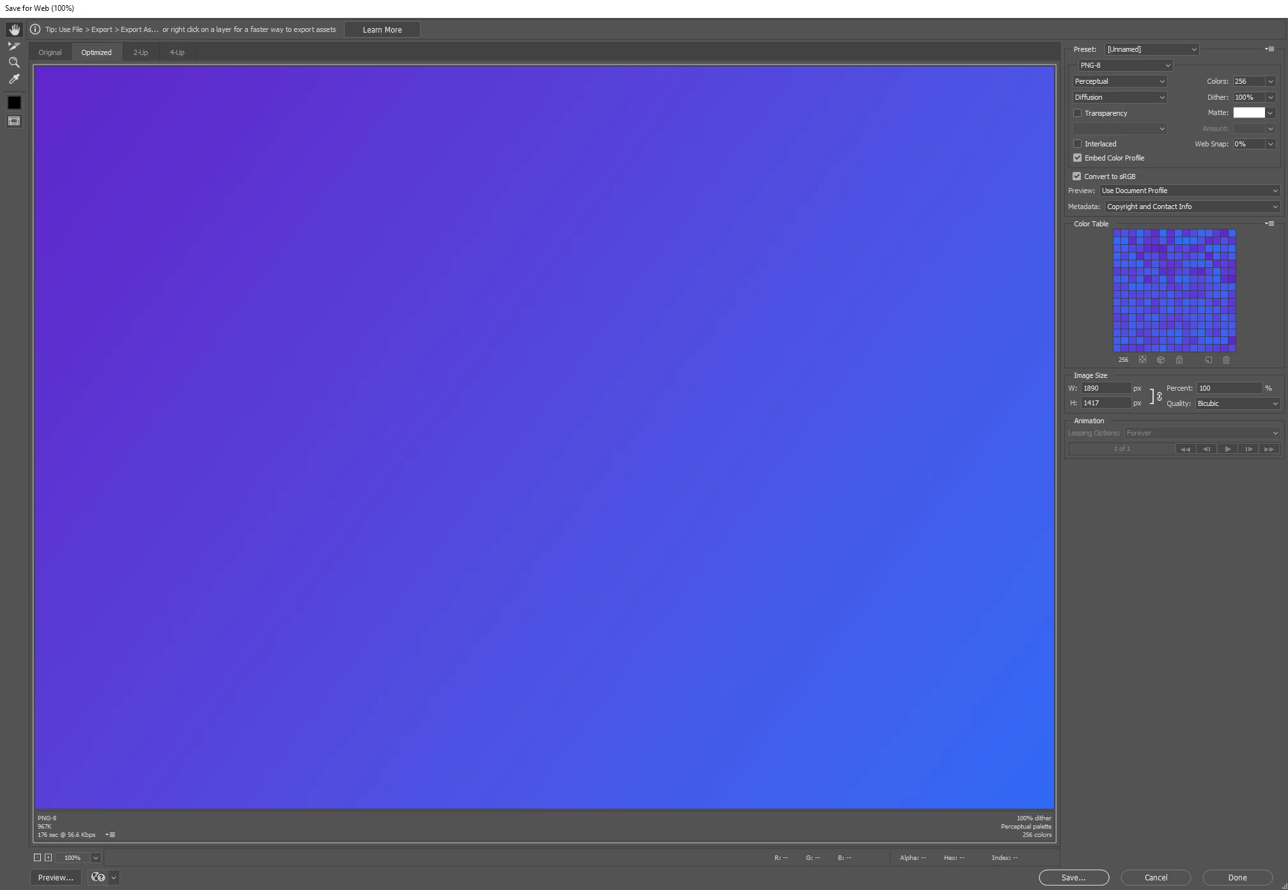Click the image width input field
Screen dimensions: 1288x890
coord(1105,388)
